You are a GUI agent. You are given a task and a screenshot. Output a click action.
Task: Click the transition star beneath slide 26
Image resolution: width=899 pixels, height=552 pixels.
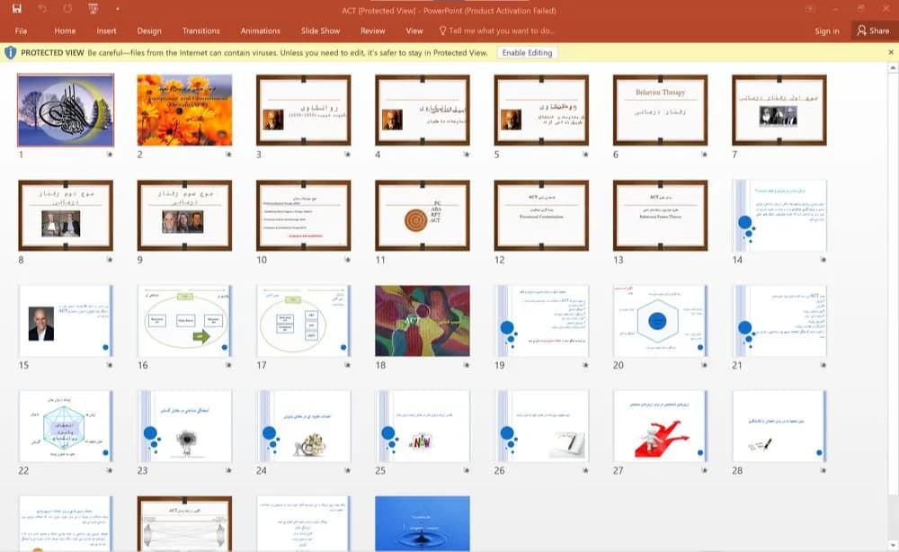[x=585, y=470]
